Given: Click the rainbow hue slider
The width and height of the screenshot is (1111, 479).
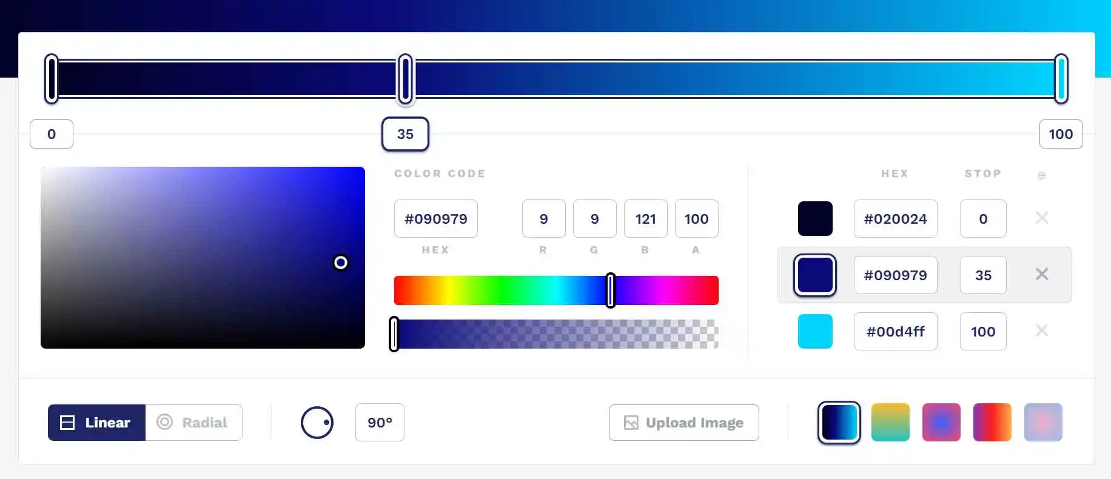Looking at the screenshot, I should coord(556,290).
